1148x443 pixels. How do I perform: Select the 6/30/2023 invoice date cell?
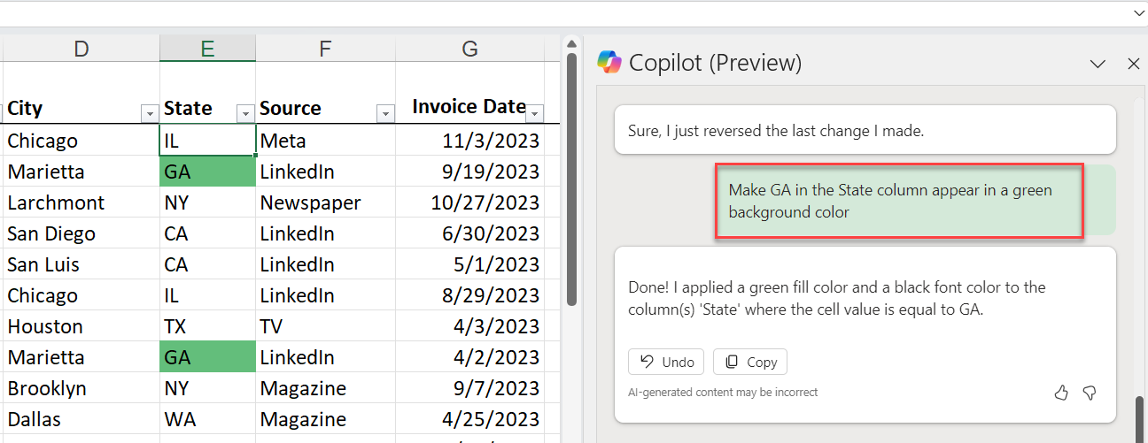click(x=469, y=233)
